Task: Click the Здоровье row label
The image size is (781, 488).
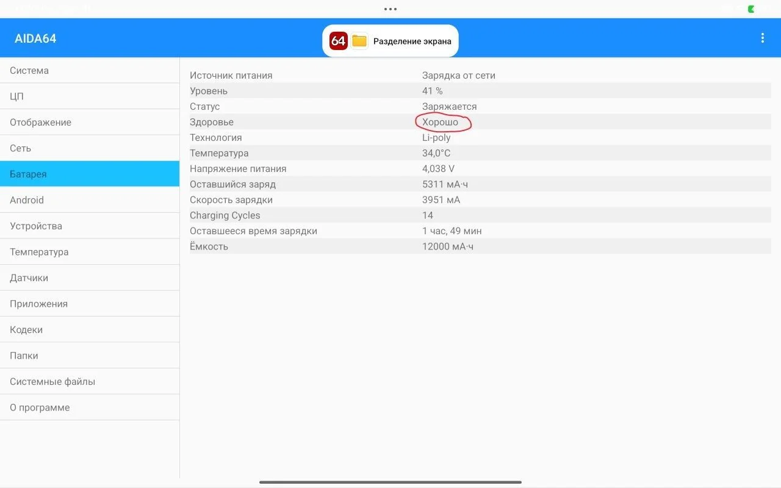Action: (x=212, y=122)
